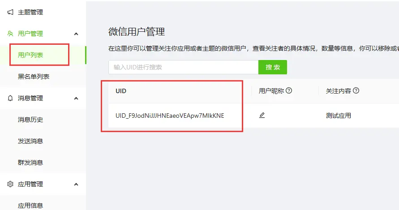Click the bell icon beside 消息管理
Viewport: 399px width, 210px height.
(x=10, y=98)
